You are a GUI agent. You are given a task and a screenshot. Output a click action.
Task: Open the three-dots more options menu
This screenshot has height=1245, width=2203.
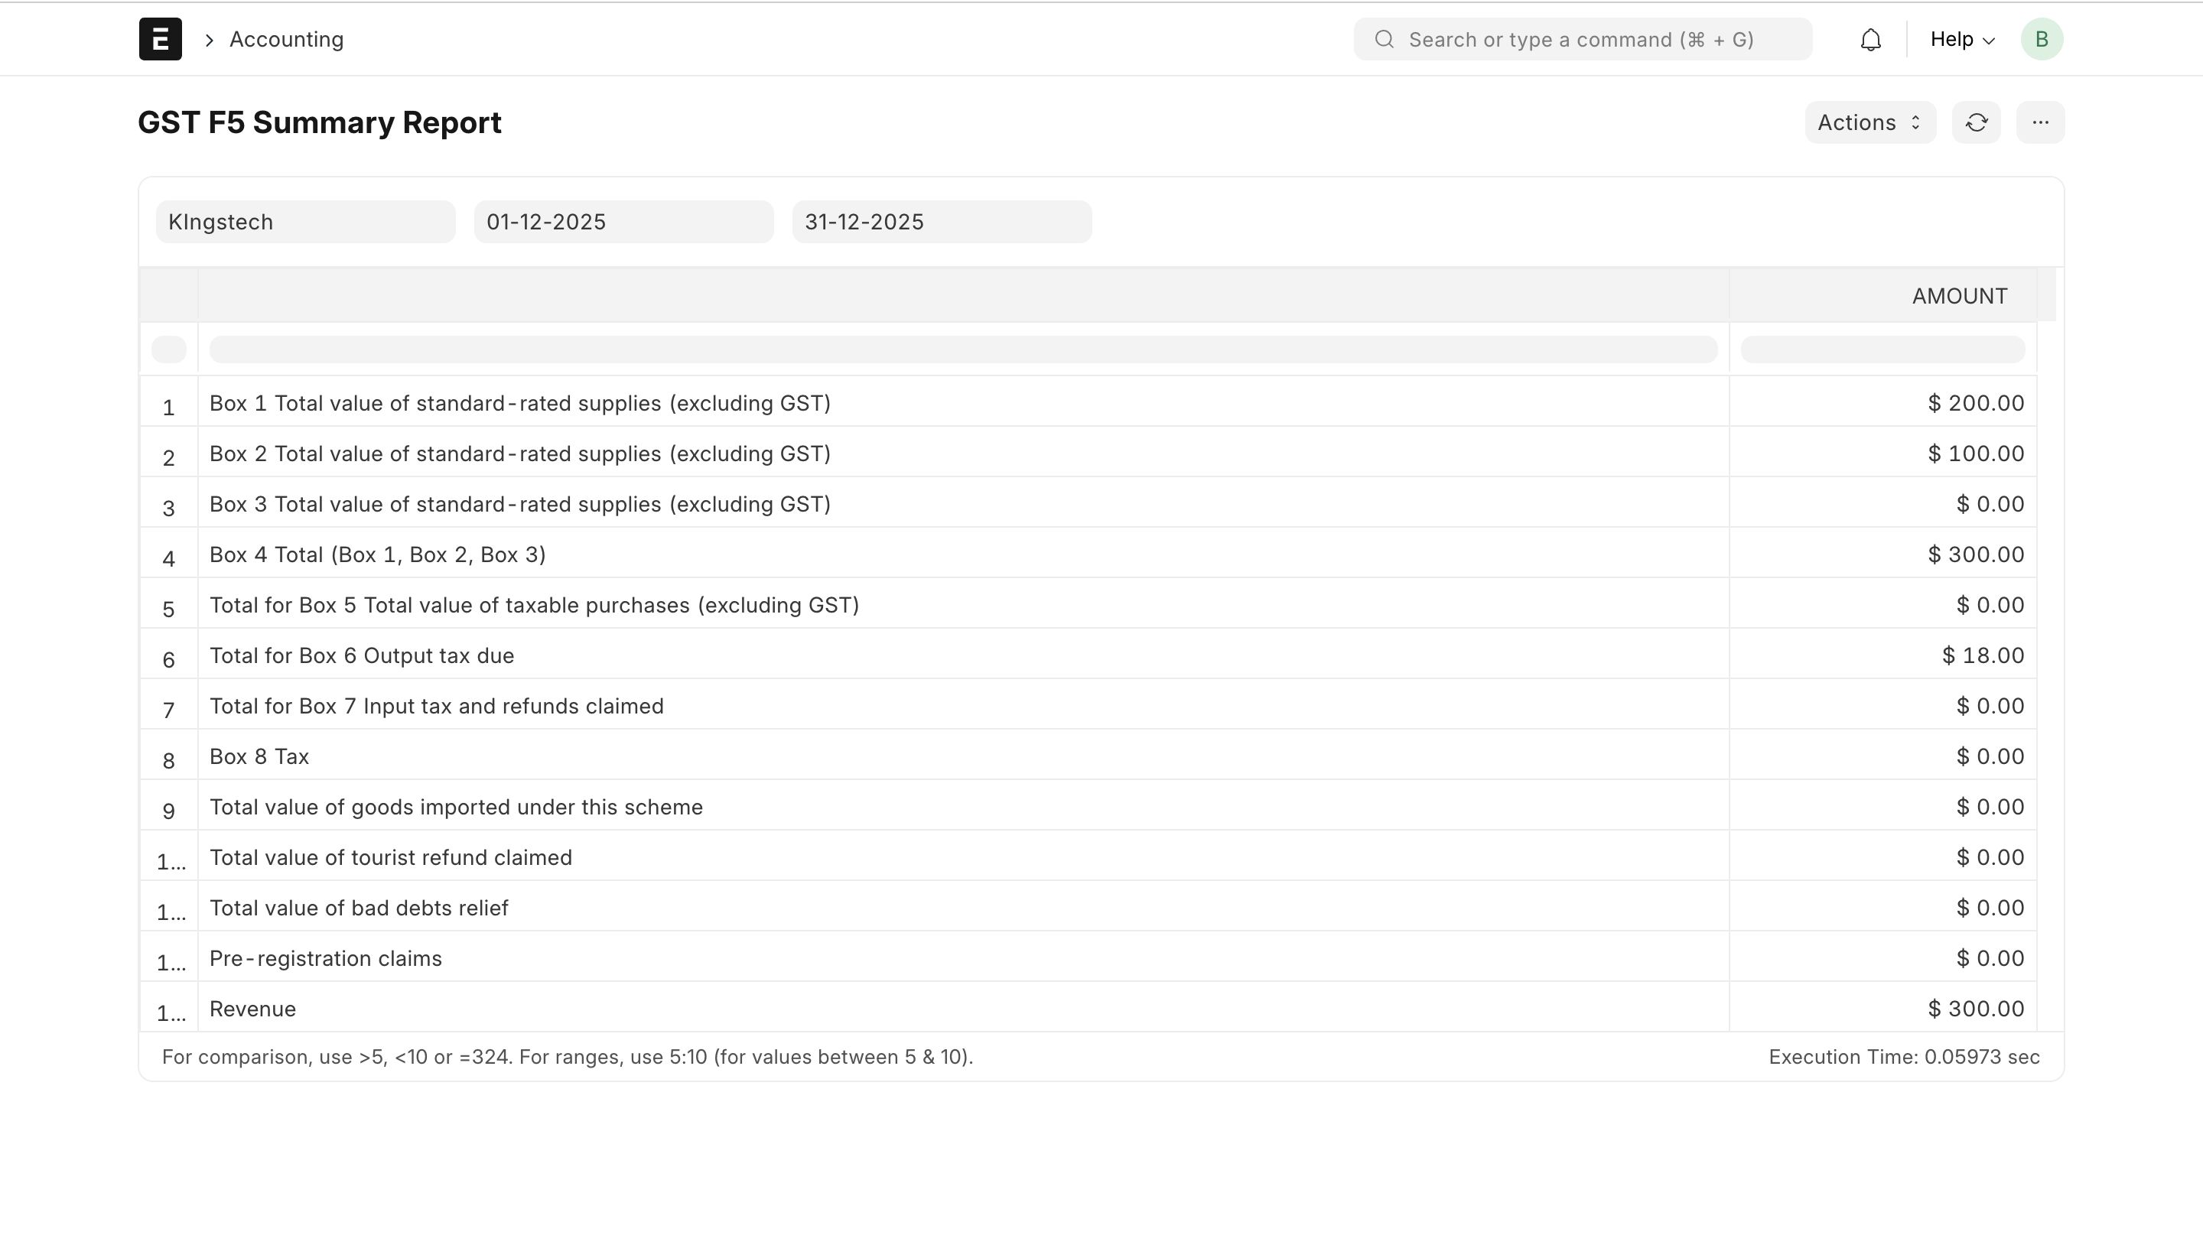tap(2039, 123)
